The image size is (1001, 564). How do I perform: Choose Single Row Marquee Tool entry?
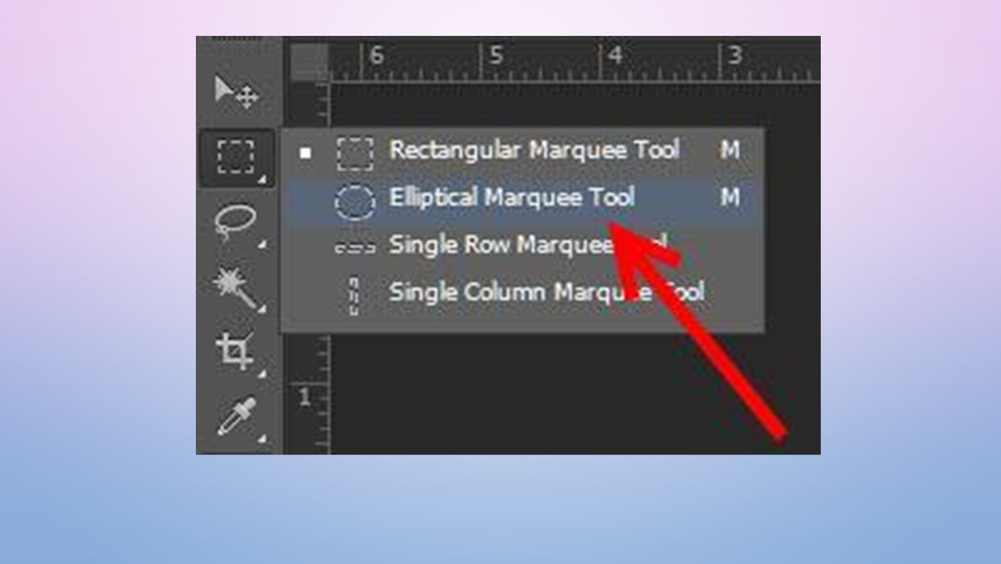coord(522,245)
